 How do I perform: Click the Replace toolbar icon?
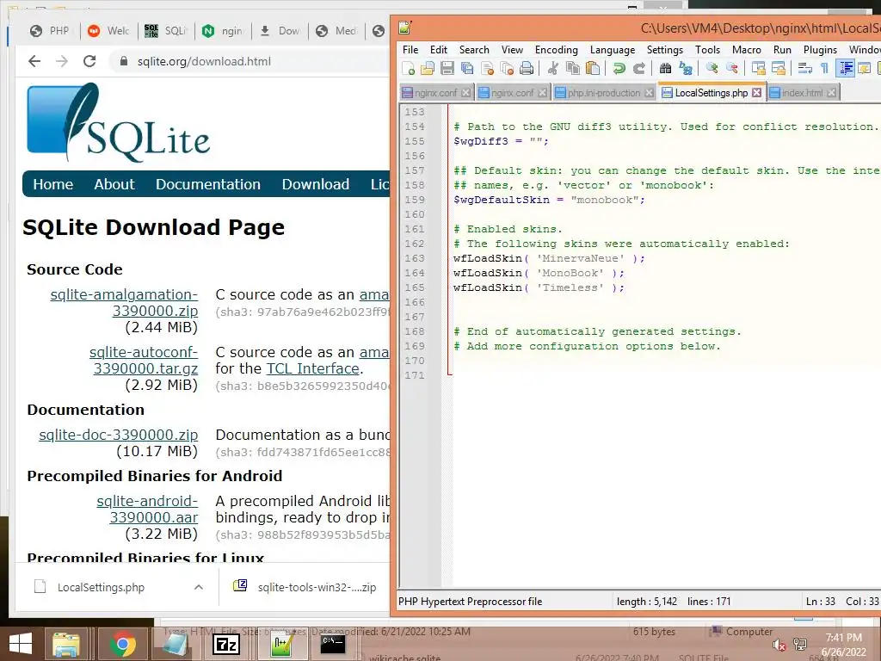point(686,69)
